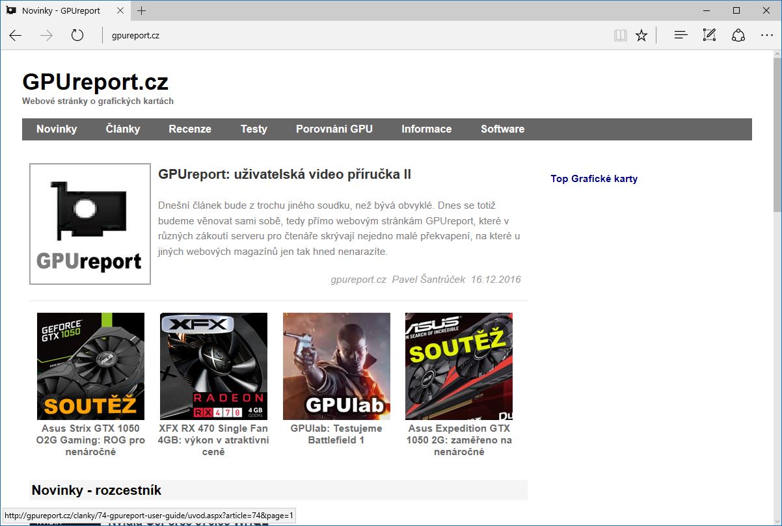The width and height of the screenshot is (782, 526).
Task: Open the Porovnání GPU menu item
Action: point(334,129)
